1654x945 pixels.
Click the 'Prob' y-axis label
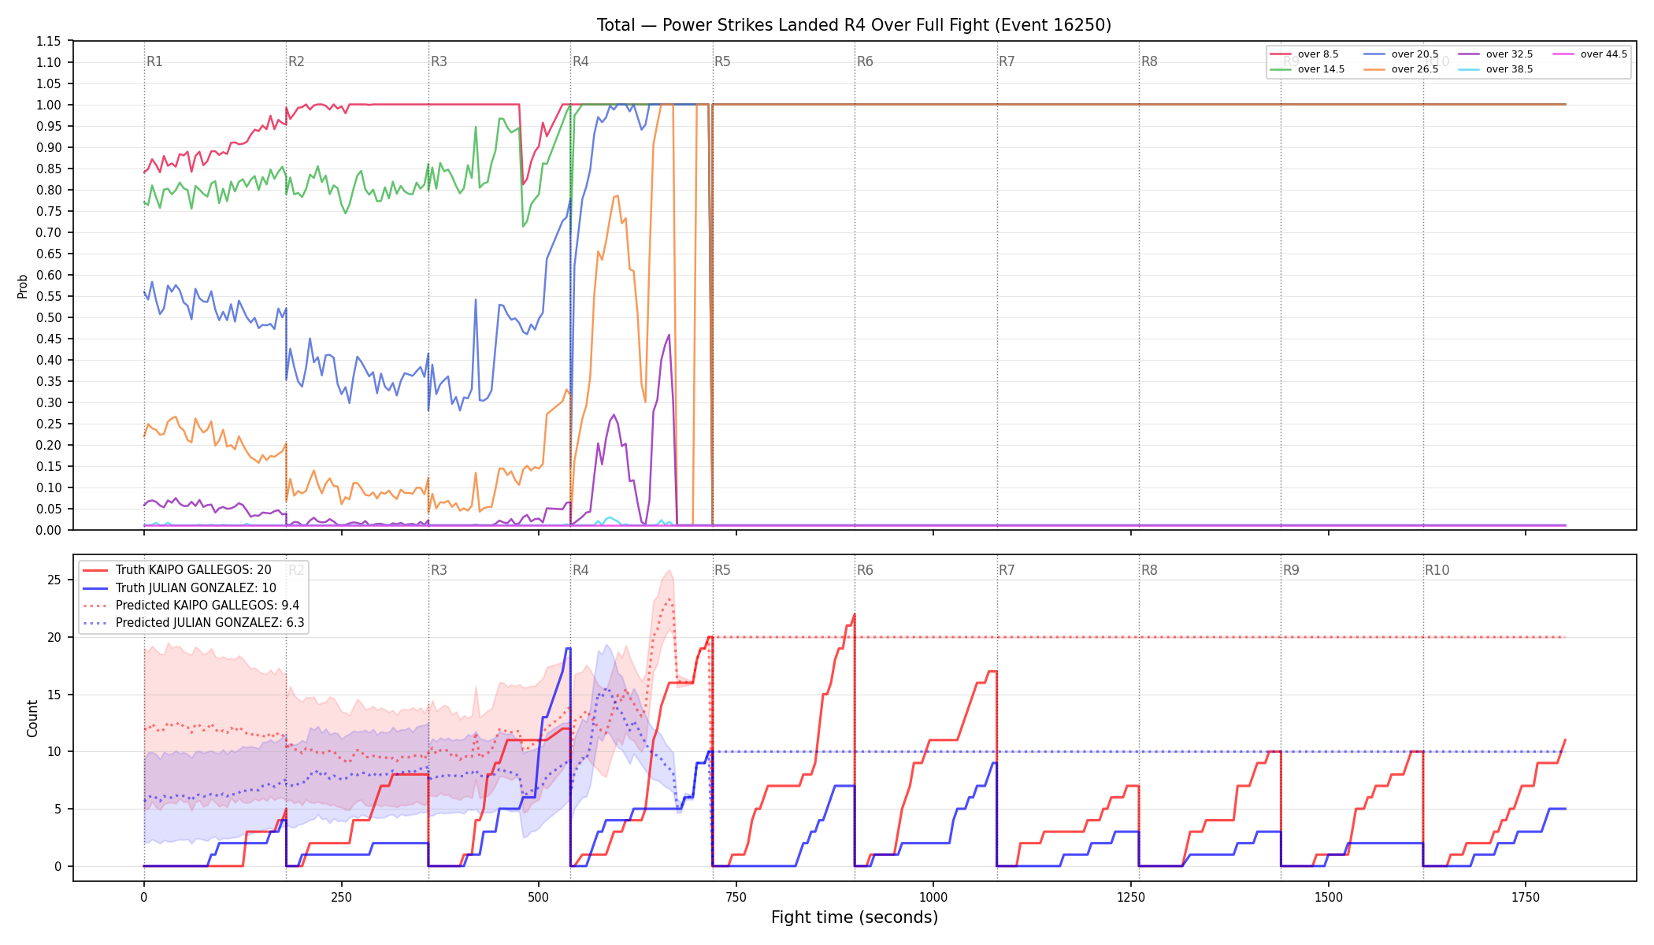pos(23,286)
